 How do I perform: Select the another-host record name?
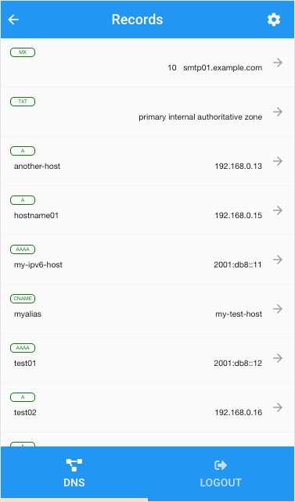click(37, 166)
